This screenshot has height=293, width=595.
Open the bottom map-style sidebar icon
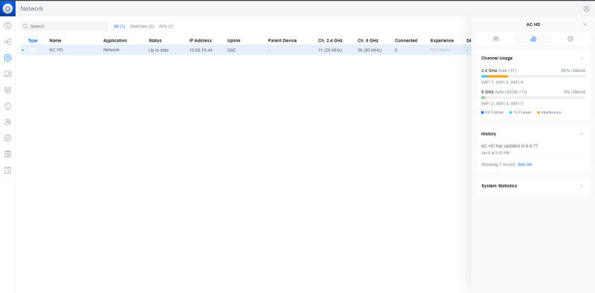click(7, 171)
